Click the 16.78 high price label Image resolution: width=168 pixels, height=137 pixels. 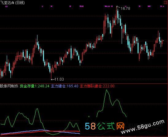tap(125, 9)
